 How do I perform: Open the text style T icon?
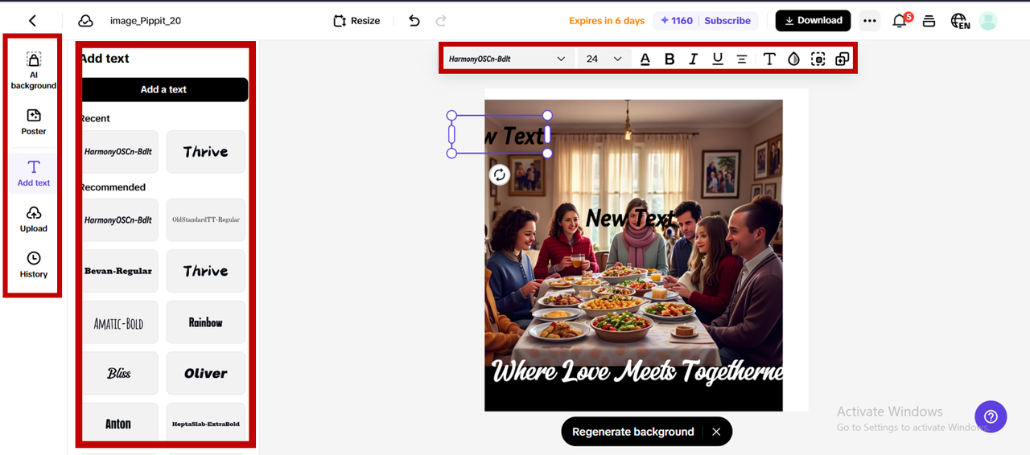coord(769,59)
